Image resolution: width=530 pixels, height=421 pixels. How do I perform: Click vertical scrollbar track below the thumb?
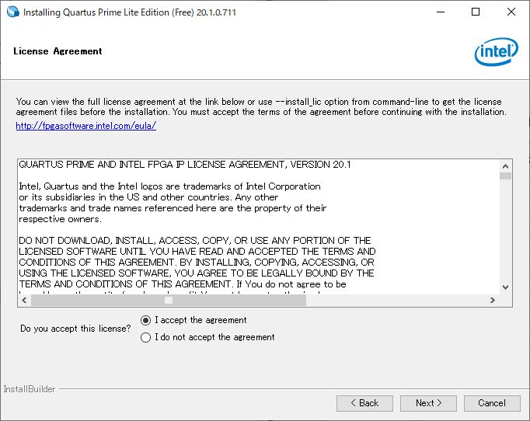coord(505,233)
